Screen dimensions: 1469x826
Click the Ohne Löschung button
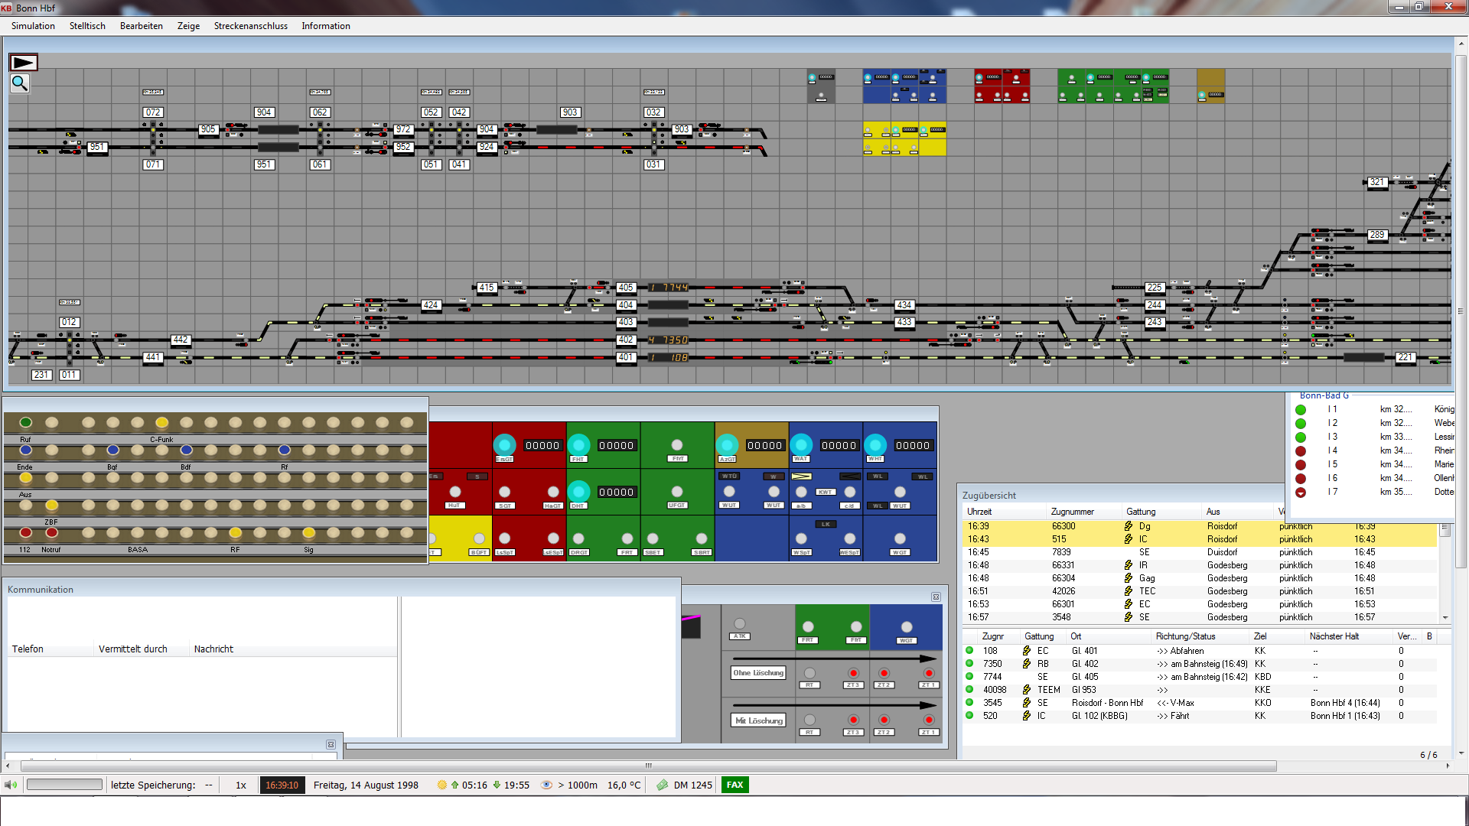point(758,673)
